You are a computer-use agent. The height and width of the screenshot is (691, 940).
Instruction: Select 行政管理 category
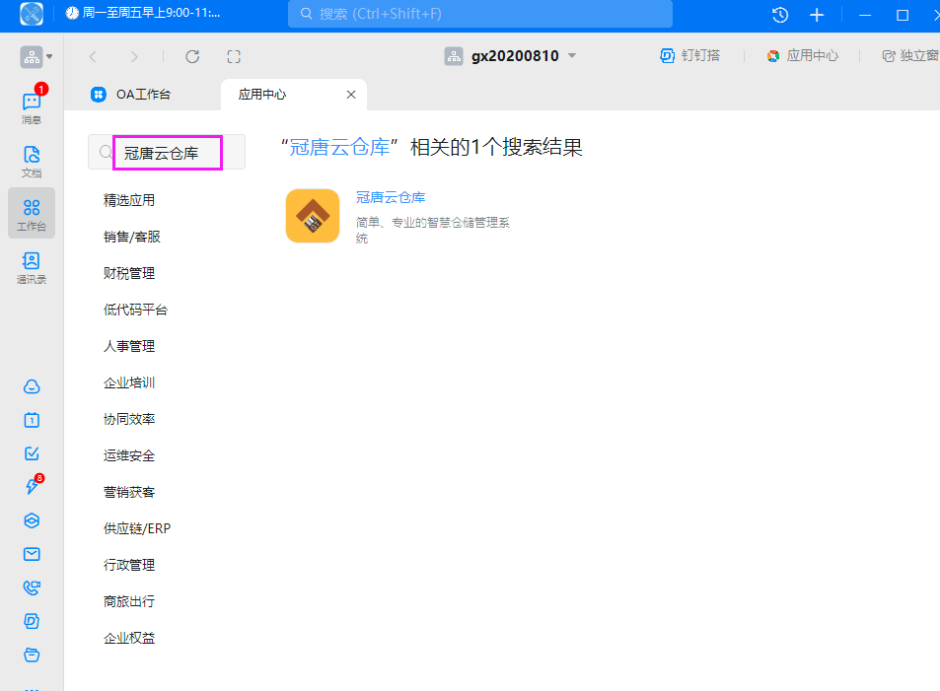coord(129,565)
